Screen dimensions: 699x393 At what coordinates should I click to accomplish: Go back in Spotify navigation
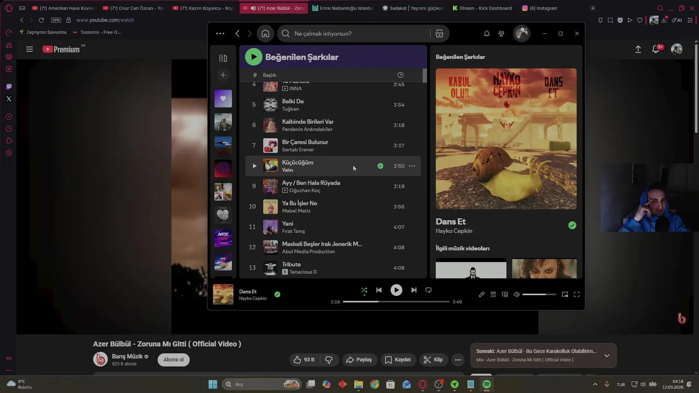238,33
